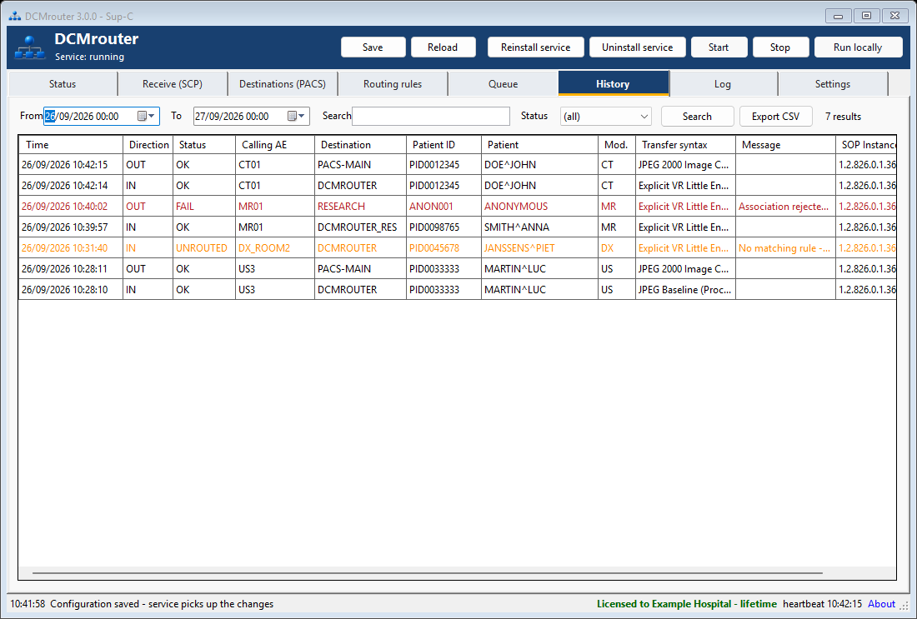Click the 7 results label

(x=844, y=117)
